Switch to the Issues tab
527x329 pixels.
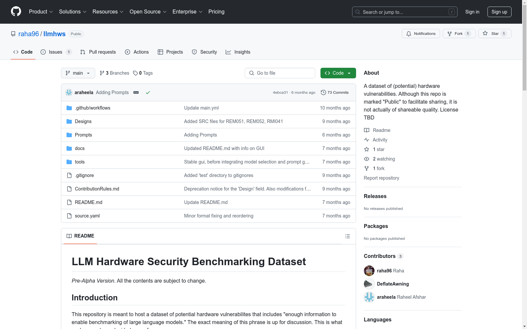point(56,52)
